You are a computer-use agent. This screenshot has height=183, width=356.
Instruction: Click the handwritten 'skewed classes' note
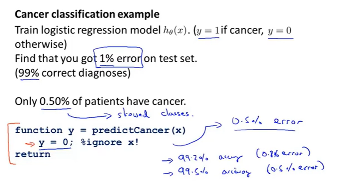click(x=156, y=114)
